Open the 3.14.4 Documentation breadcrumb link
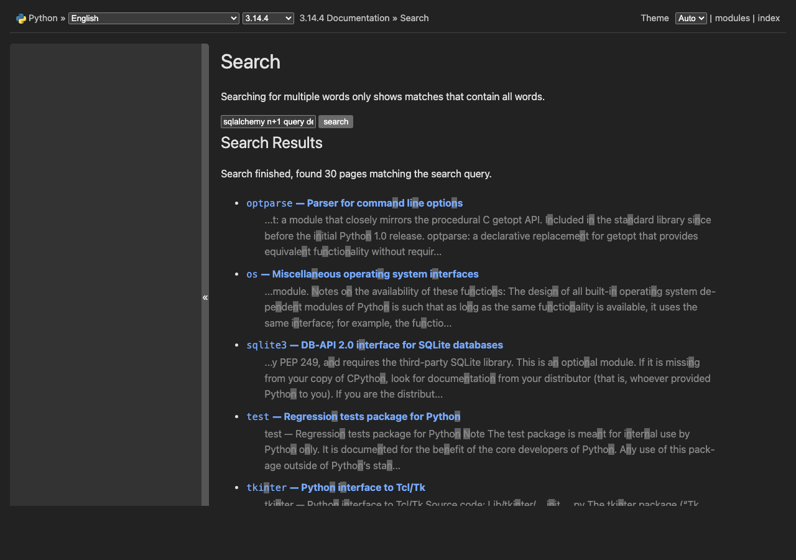The width and height of the screenshot is (796, 560). coord(344,18)
